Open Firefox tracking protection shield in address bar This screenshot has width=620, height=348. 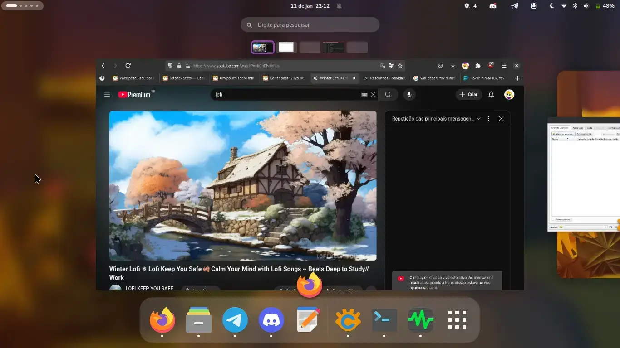click(x=170, y=66)
